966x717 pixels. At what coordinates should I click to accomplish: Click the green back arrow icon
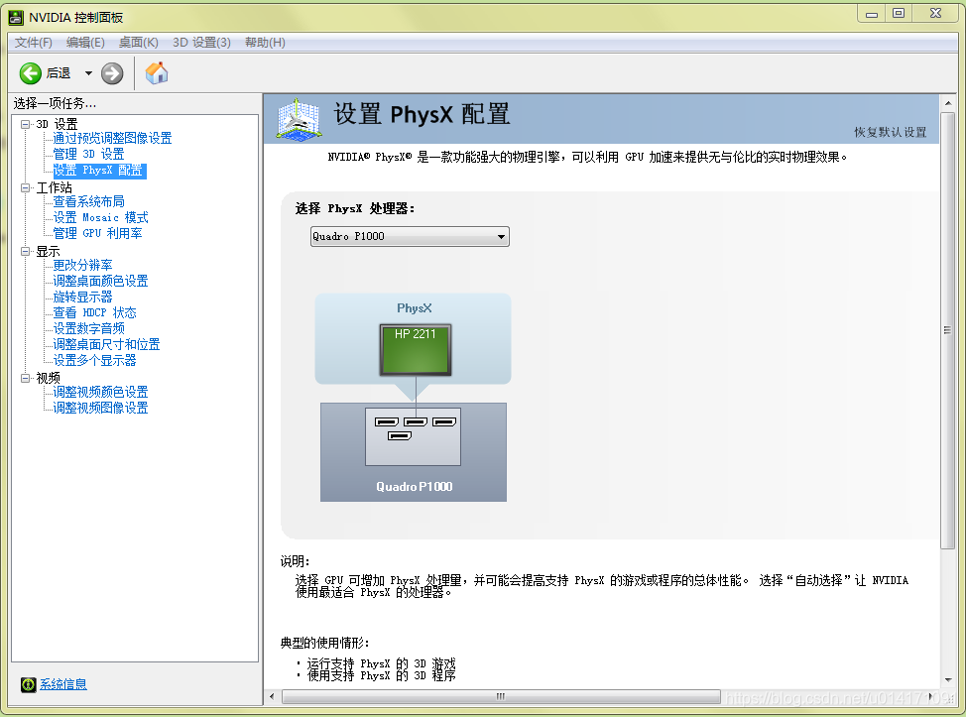pyautogui.click(x=30, y=73)
